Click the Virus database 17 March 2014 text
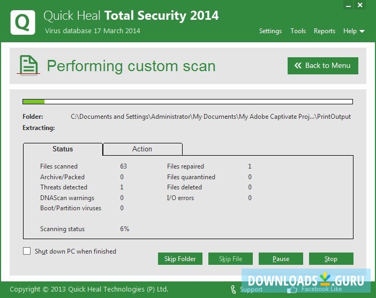The height and width of the screenshot is (298, 376). tap(93, 31)
